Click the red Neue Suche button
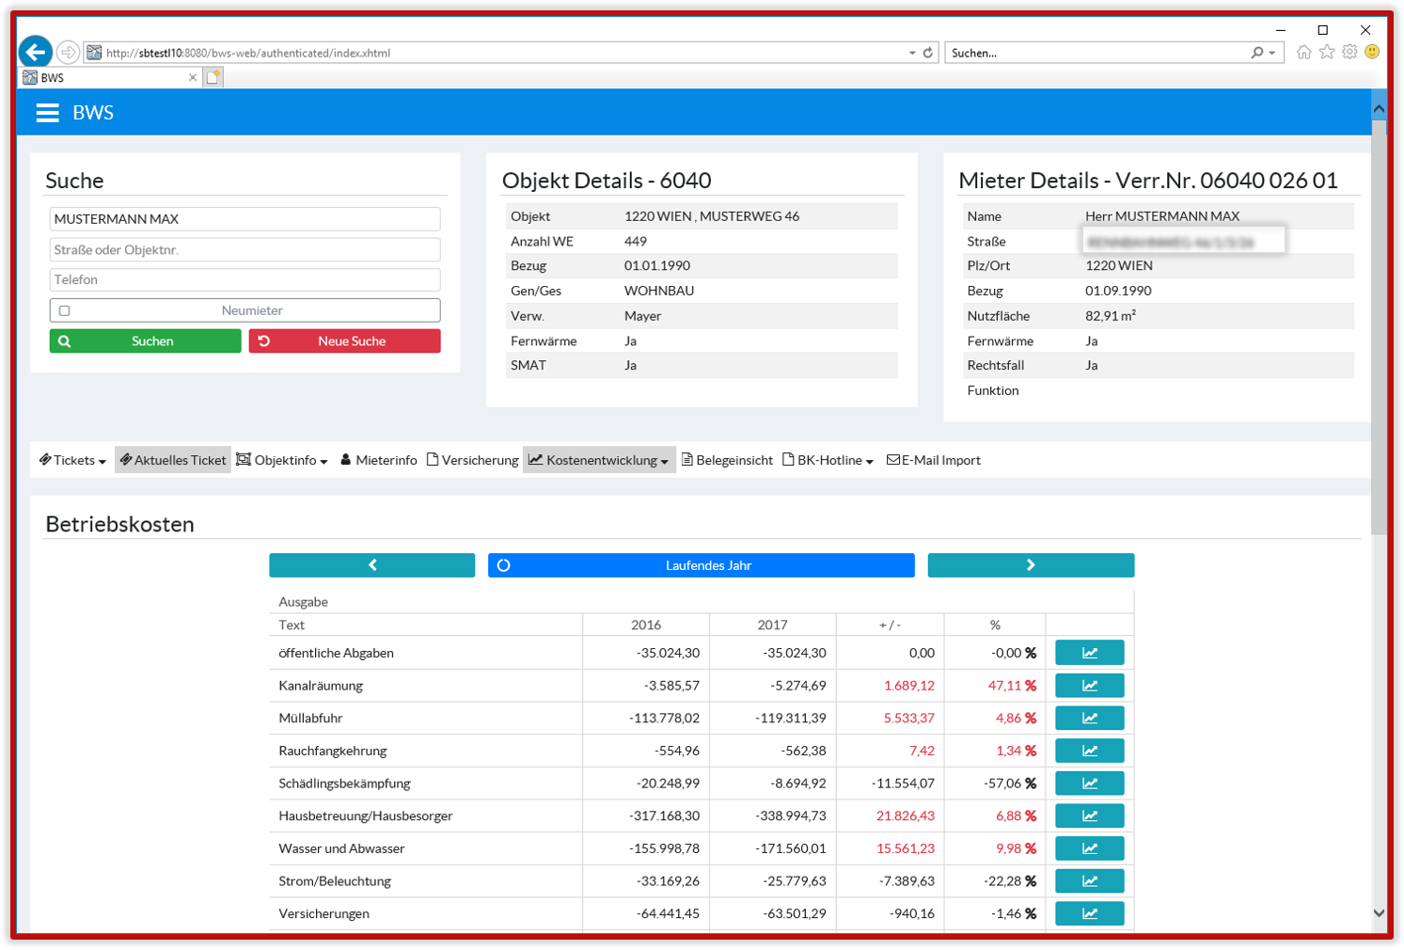 [344, 341]
